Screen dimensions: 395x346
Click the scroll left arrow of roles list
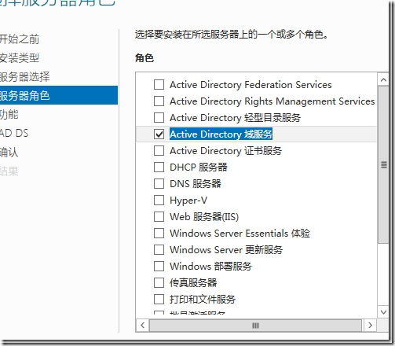(142, 326)
